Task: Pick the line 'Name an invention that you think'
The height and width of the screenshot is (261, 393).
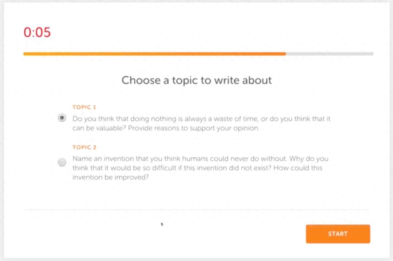Action: [200, 158]
